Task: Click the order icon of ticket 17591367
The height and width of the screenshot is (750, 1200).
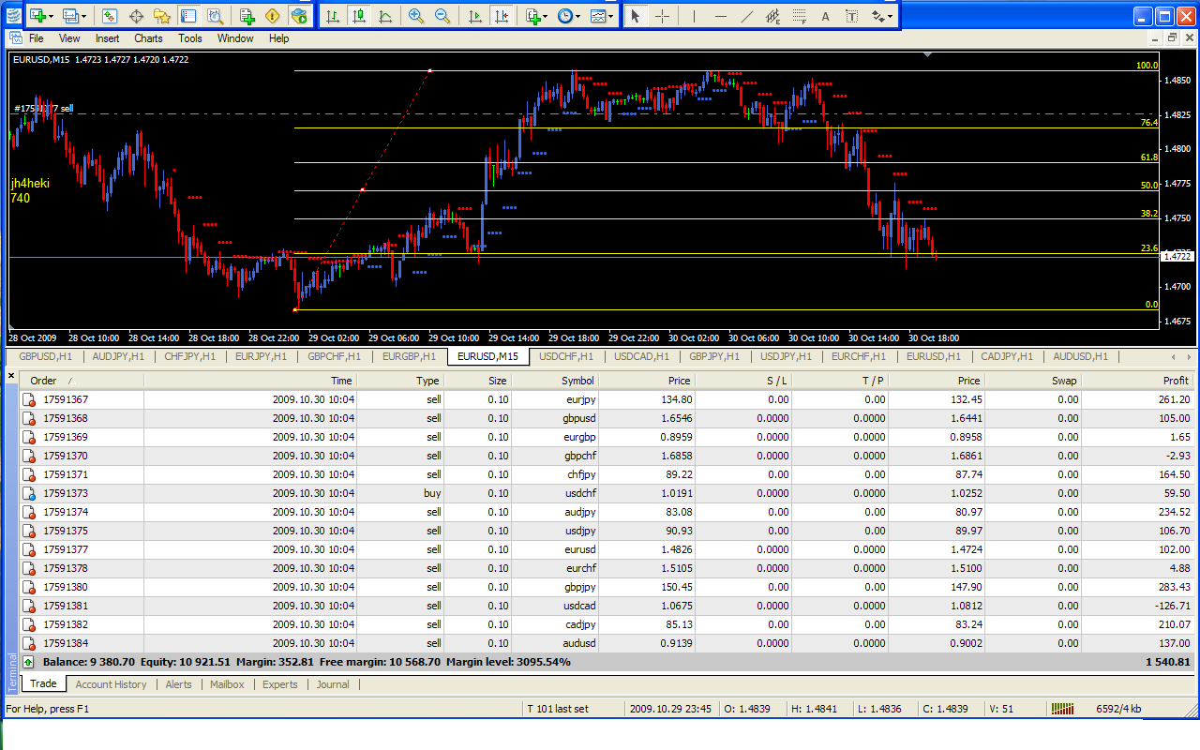Action: point(29,399)
